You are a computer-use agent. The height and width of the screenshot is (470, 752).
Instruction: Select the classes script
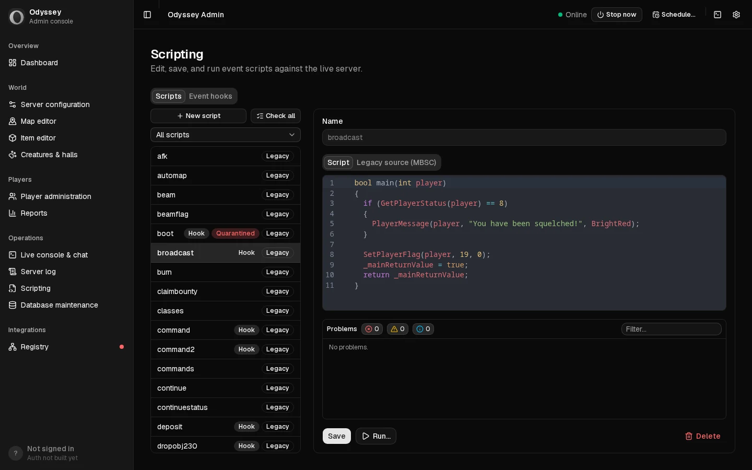coord(226,311)
